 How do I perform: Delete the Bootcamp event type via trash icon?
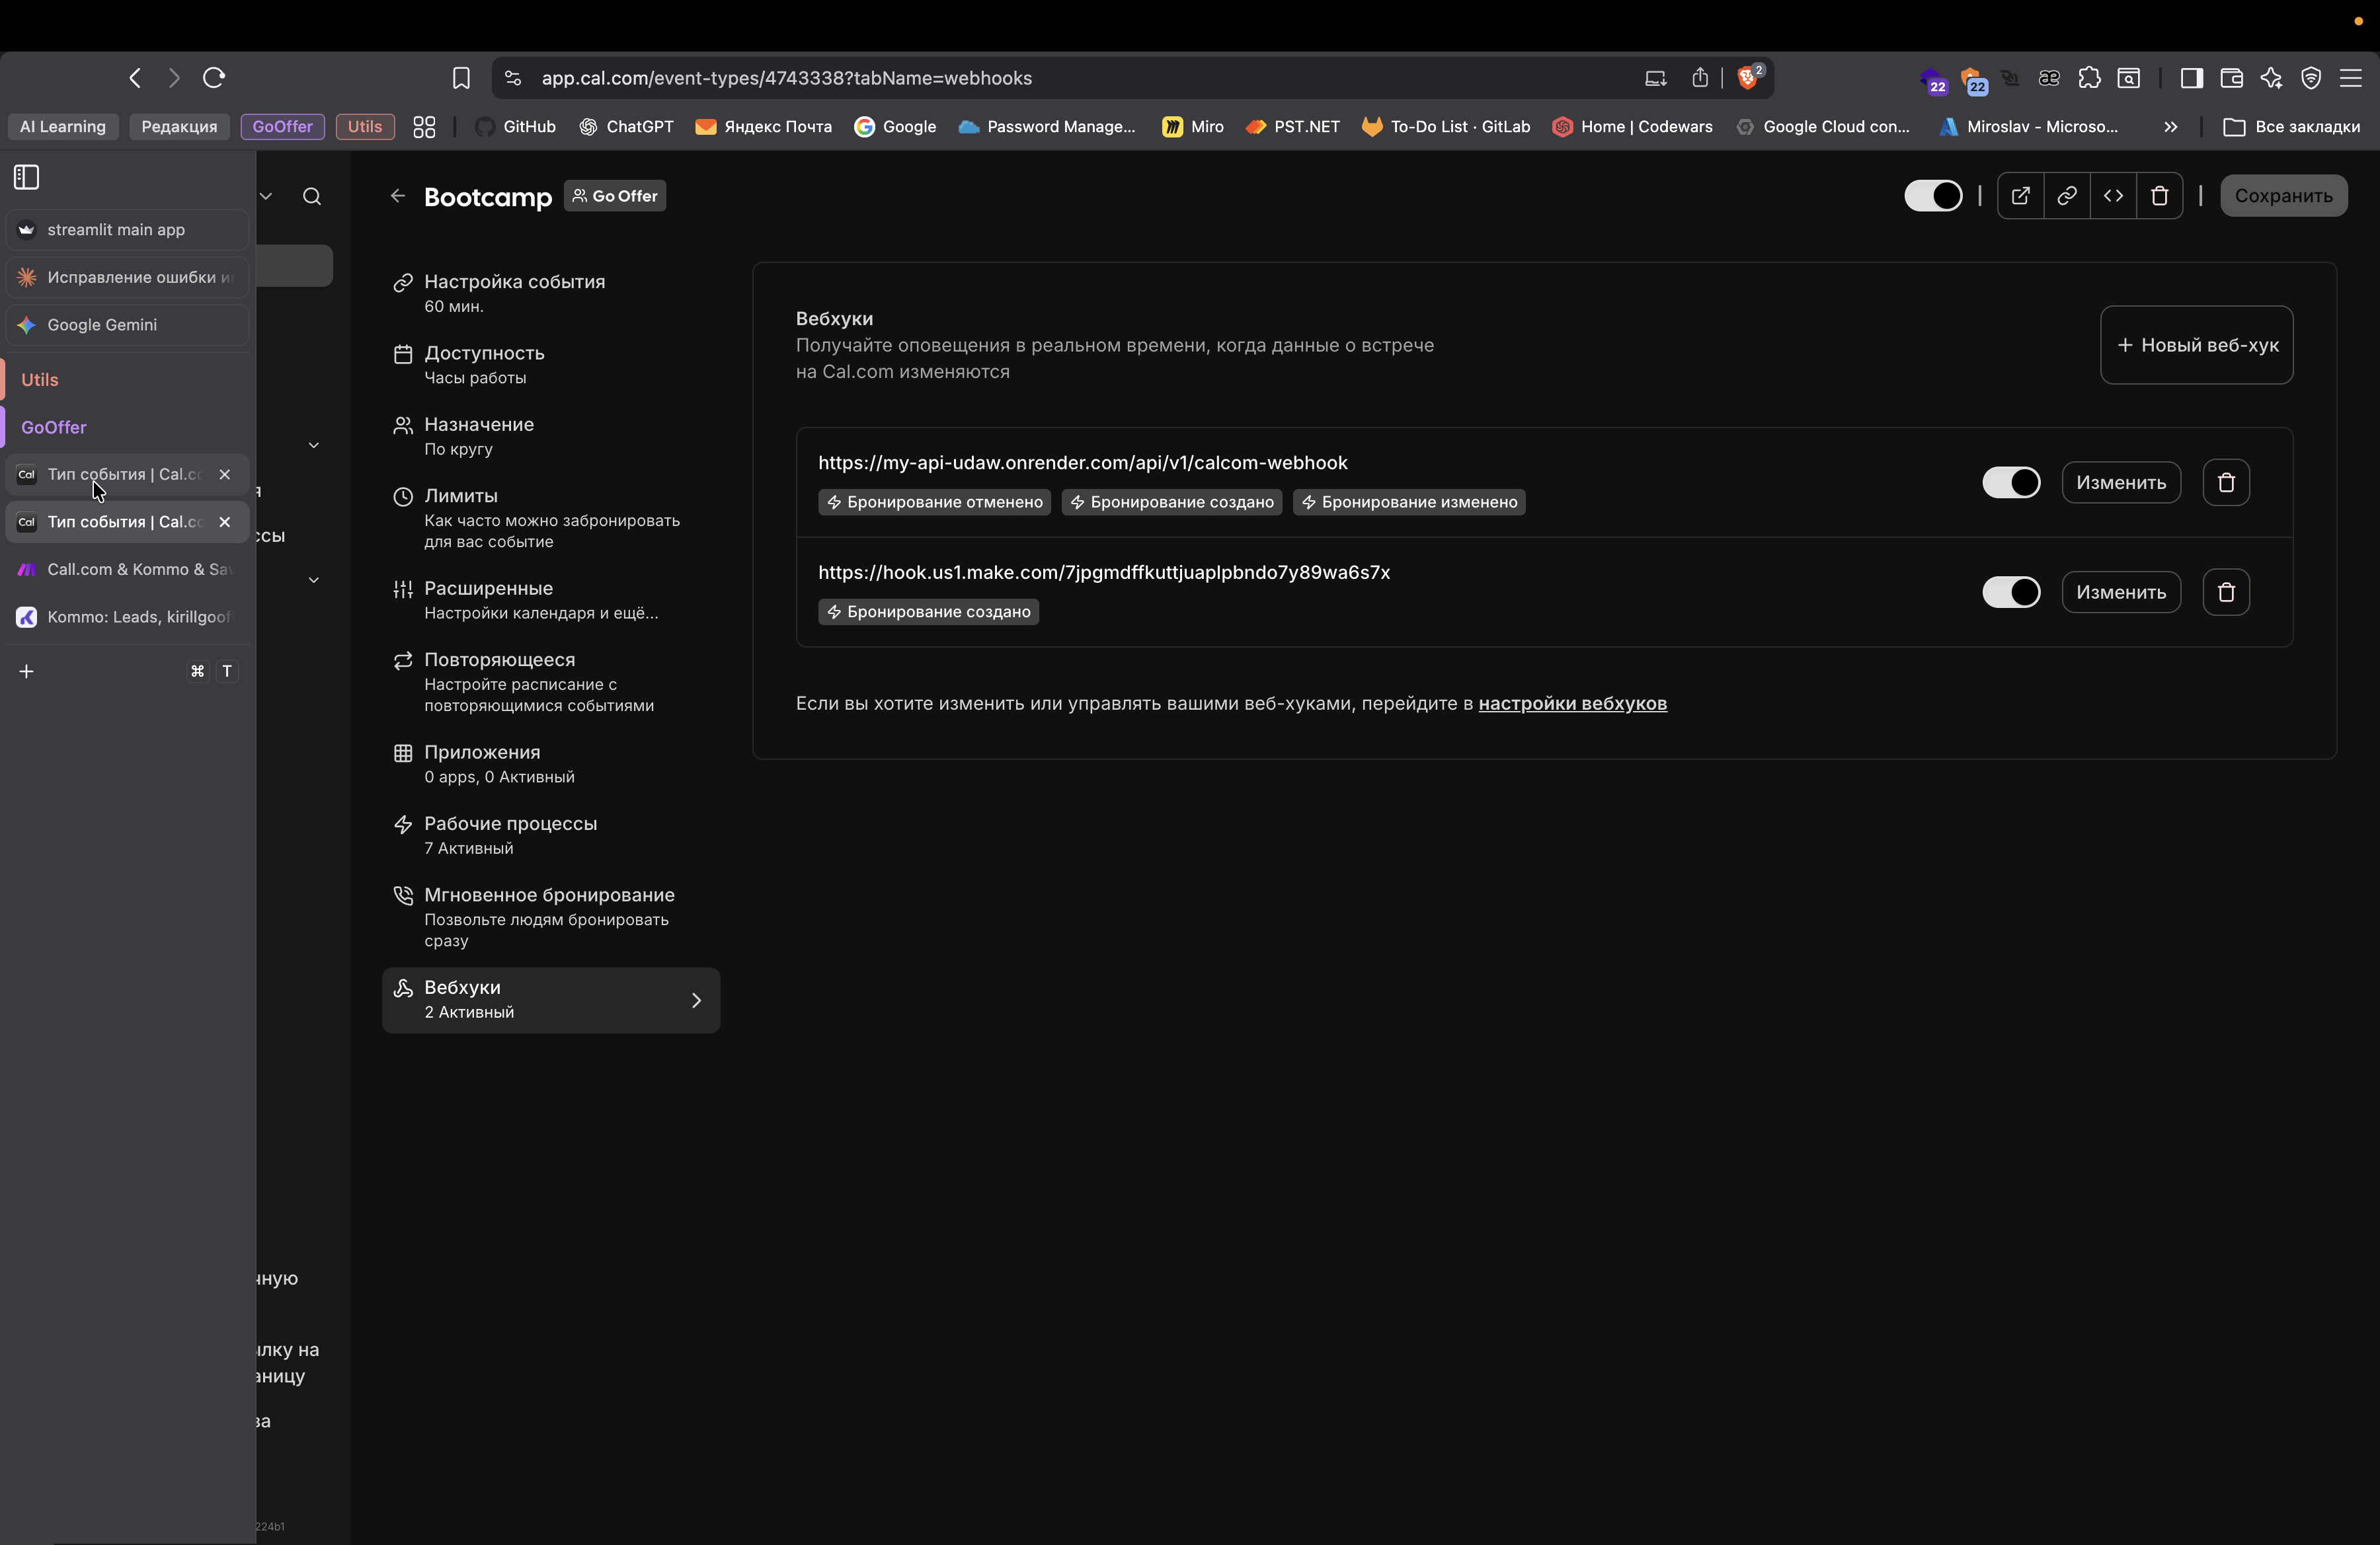(x=2159, y=196)
